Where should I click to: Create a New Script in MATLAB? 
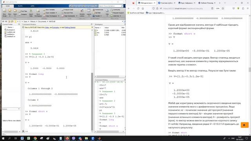click(4, 13)
